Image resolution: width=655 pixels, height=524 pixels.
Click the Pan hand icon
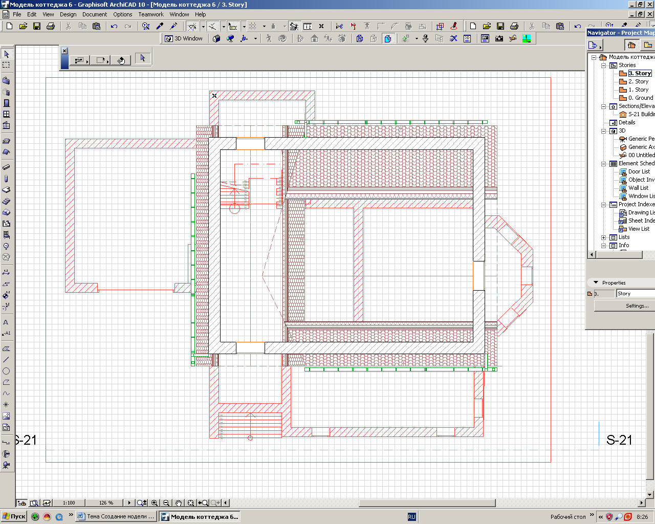pos(179,503)
